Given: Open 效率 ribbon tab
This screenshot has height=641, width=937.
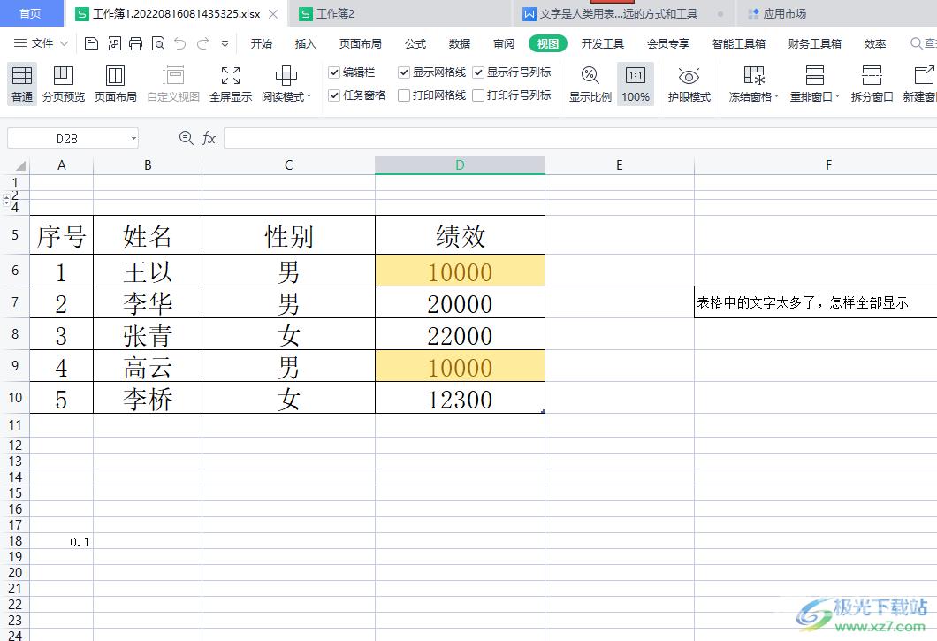Looking at the screenshot, I should click(x=875, y=43).
